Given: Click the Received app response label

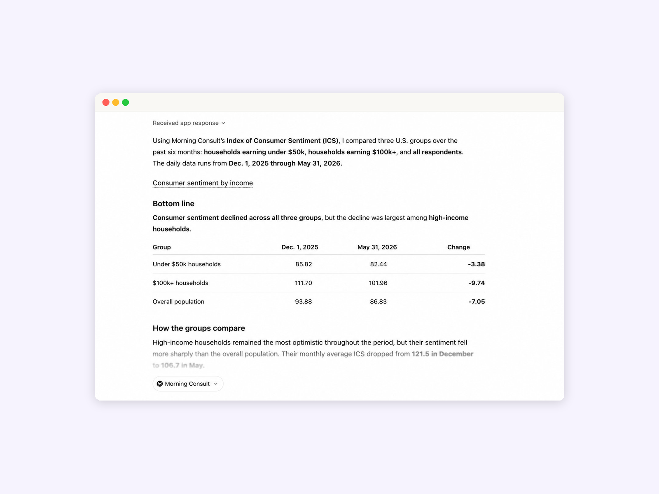Looking at the screenshot, I should coord(185,123).
